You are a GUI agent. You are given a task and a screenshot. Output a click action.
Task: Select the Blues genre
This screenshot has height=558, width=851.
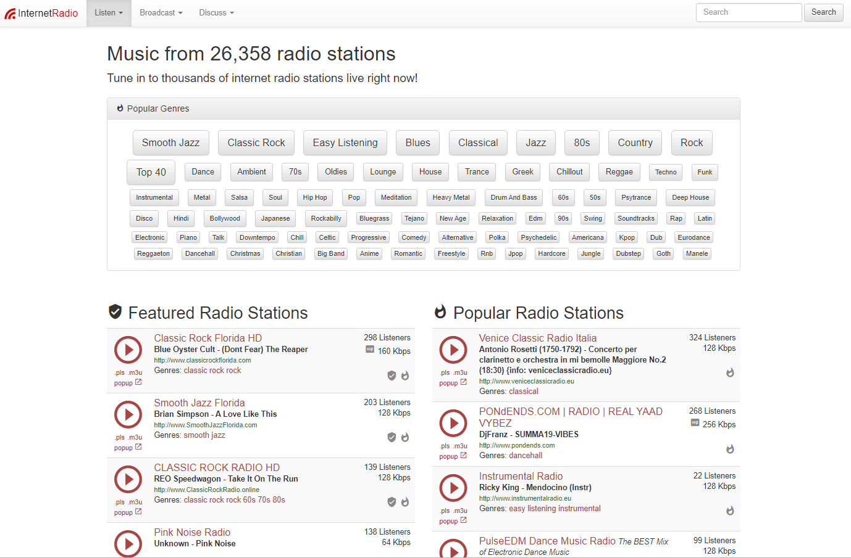point(418,142)
